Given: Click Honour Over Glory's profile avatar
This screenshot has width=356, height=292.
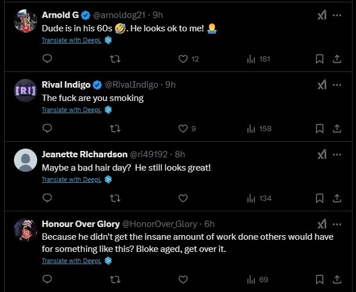Looking at the screenshot, I should (x=25, y=230).
